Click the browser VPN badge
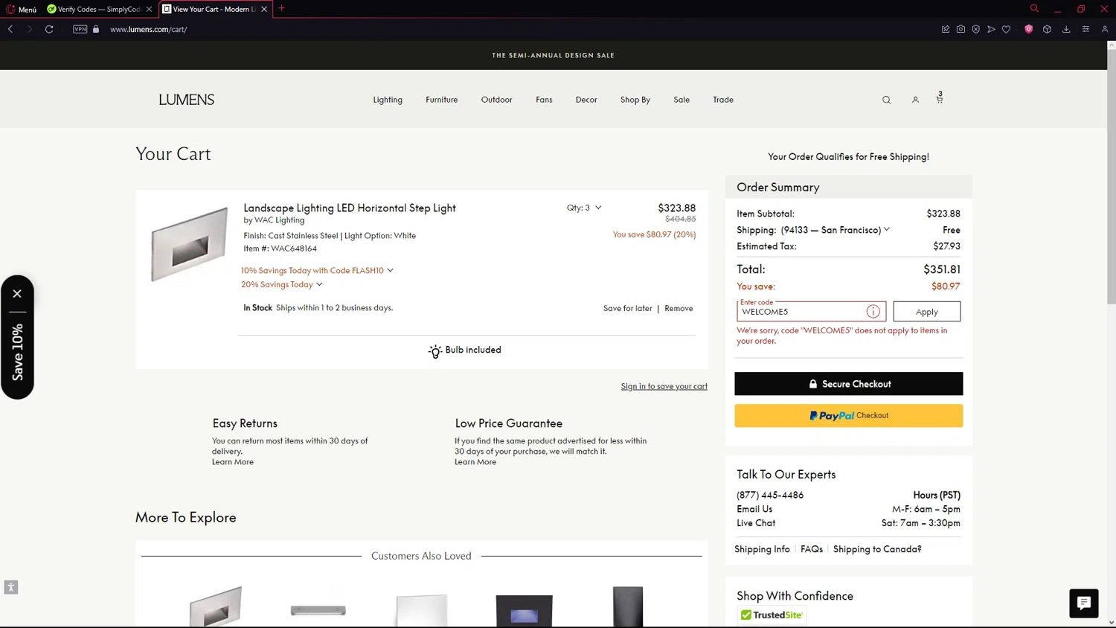 [80, 29]
